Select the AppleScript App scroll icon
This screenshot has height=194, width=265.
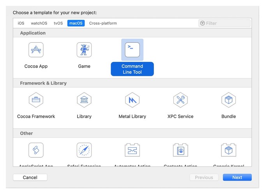click(x=36, y=150)
